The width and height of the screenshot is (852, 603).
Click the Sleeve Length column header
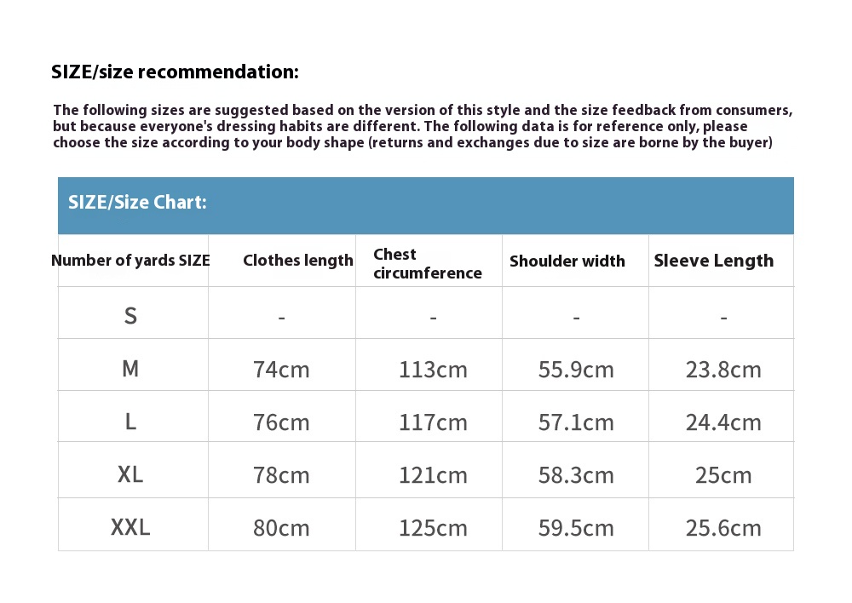coord(713,261)
